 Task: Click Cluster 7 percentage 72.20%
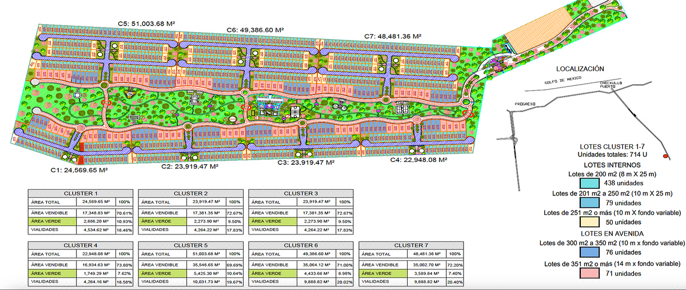pos(454,265)
